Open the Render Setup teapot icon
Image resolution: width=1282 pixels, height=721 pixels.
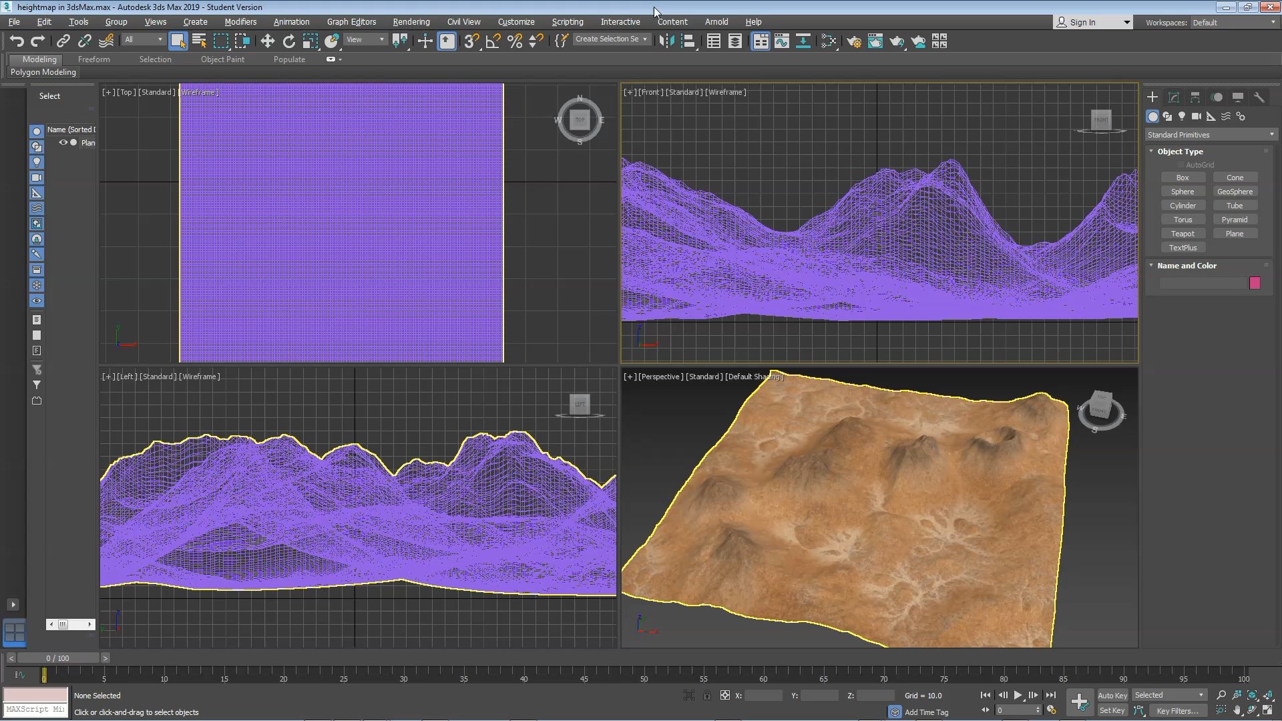[x=853, y=41]
